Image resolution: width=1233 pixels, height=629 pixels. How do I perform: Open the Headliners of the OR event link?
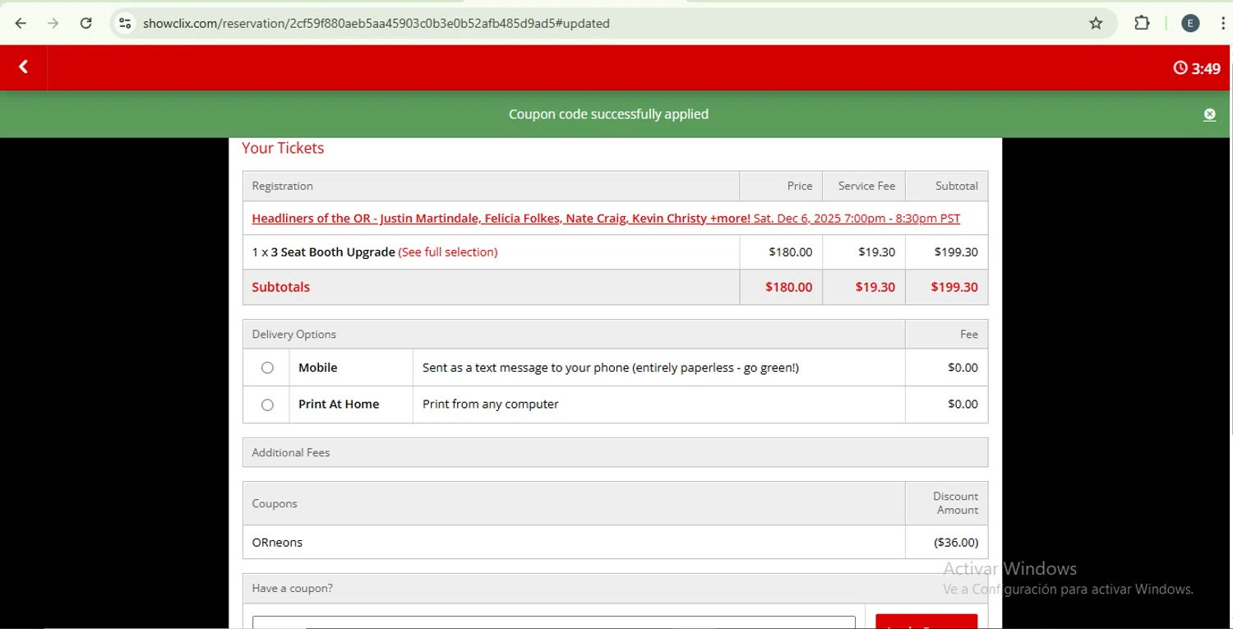click(606, 219)
